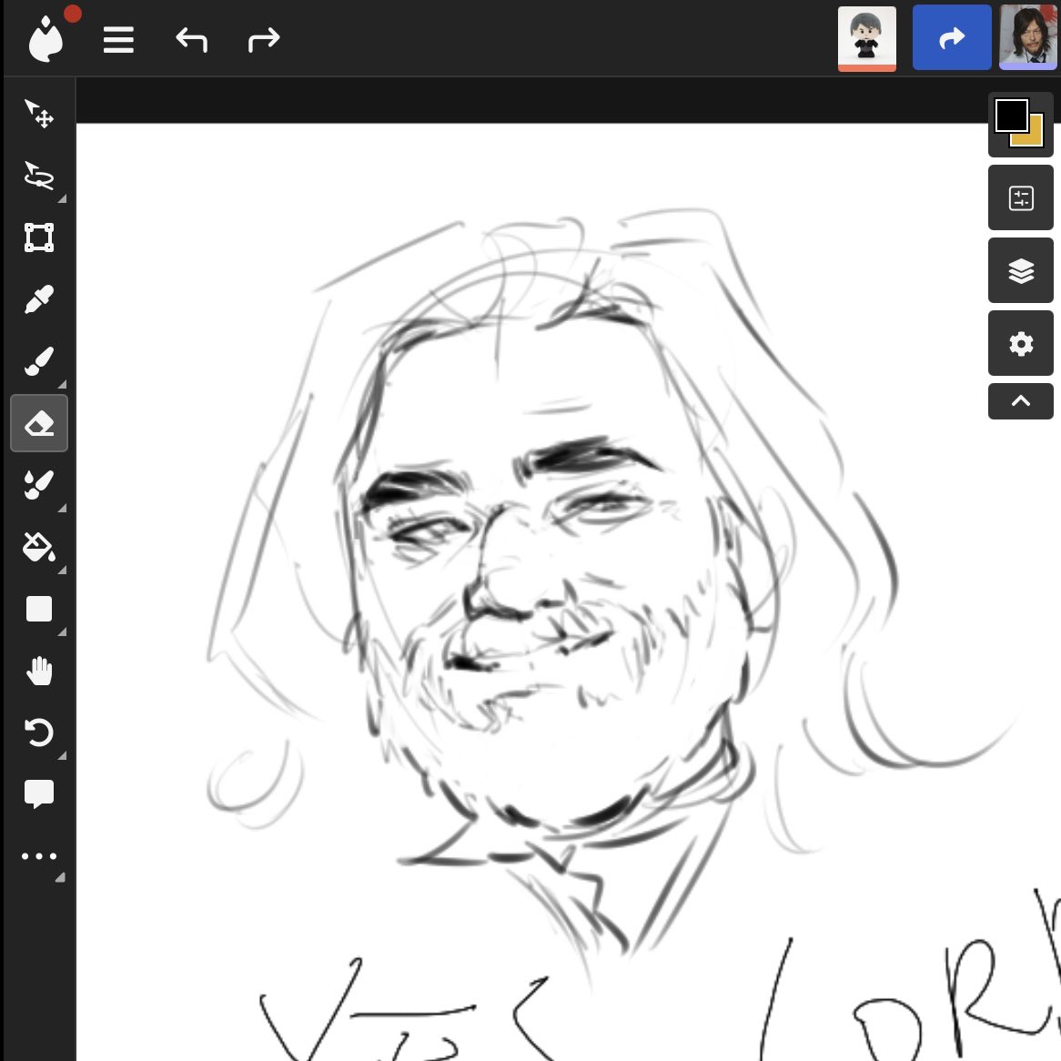Click the blue Share arrow button
The image size is (1061, 1061).
click(952, 37)
